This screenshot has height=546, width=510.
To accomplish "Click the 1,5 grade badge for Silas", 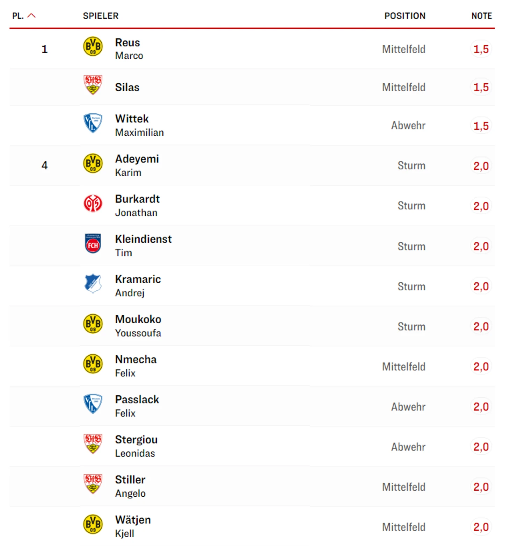I will coord(481,87).
